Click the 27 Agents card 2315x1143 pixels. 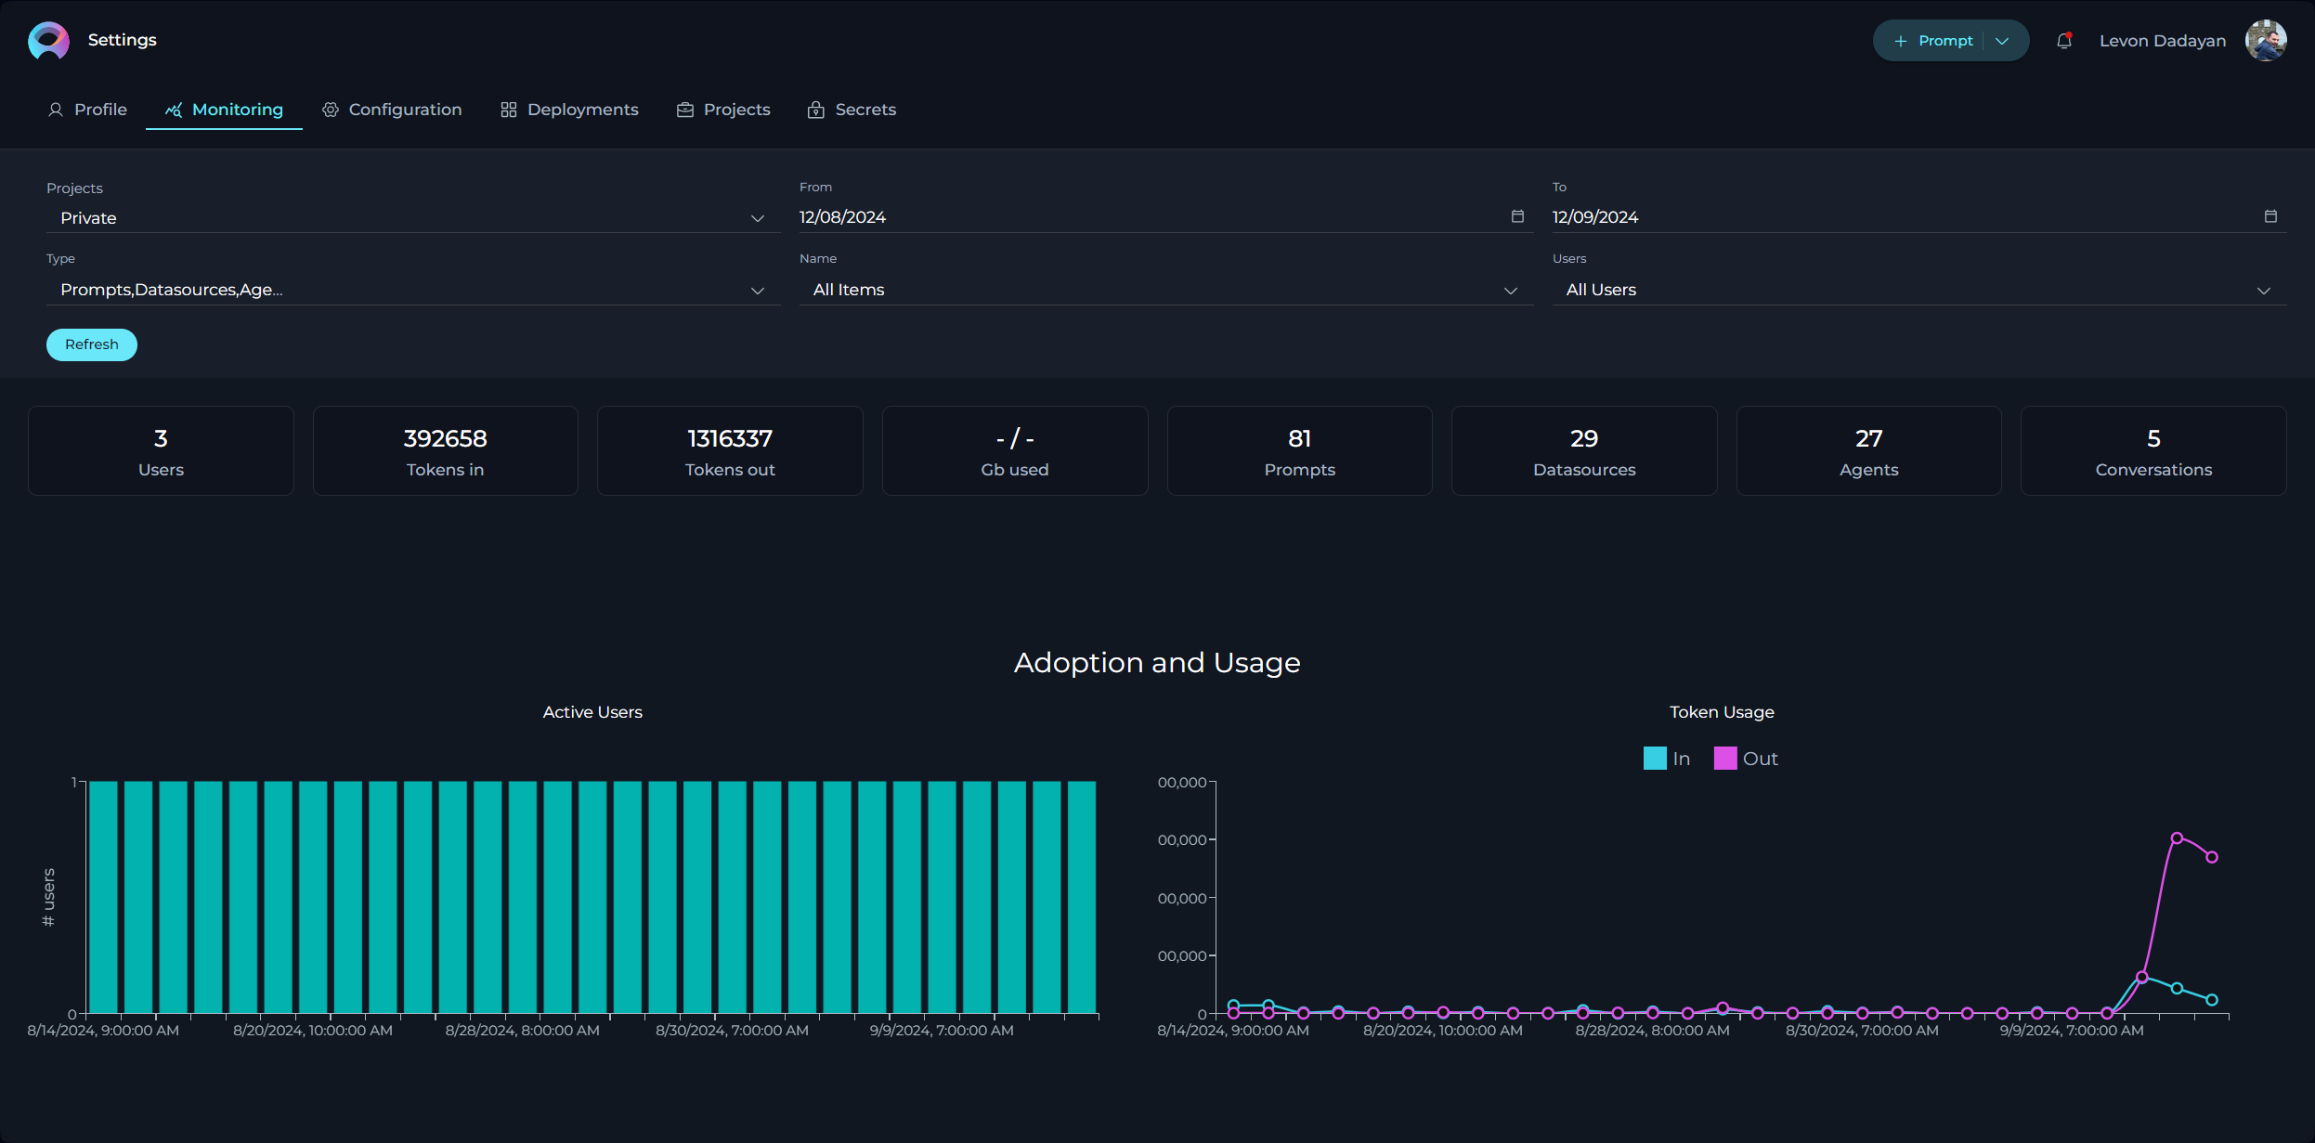[1869, 451]
